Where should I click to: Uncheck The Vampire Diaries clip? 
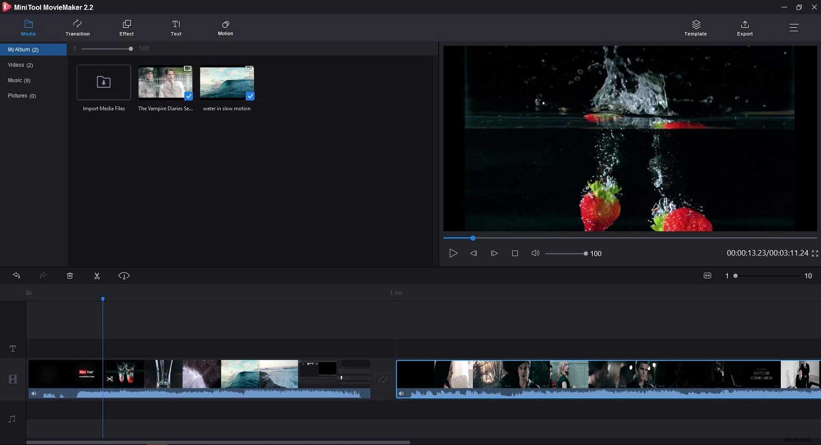[189, 96]
